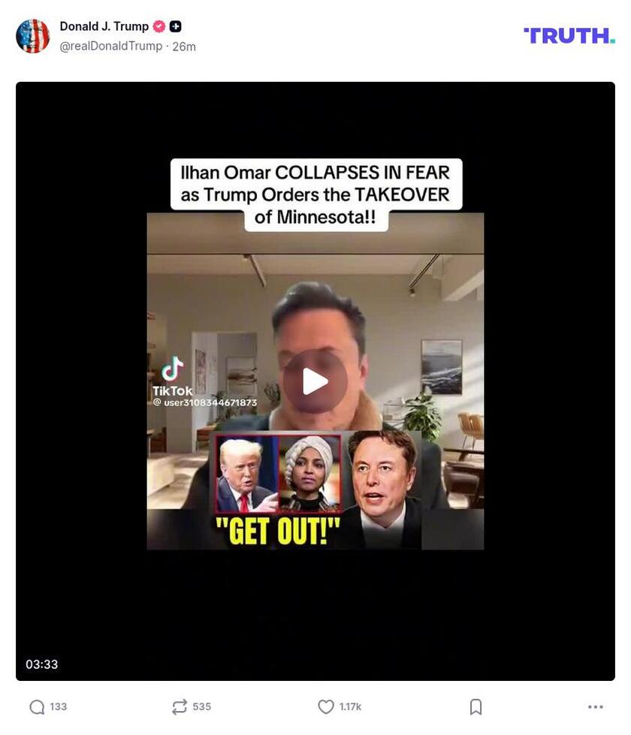Click the 133 replies count
Image resolution: width=631 pixels, height=735 pixels.
coord(58,707)
